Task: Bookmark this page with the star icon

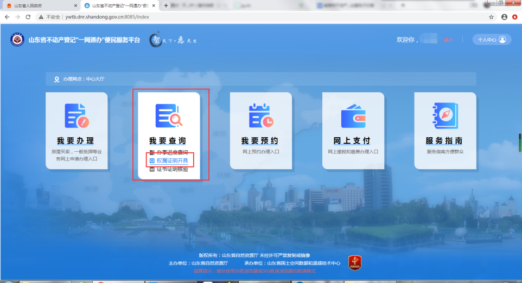Action: [491, 17]
